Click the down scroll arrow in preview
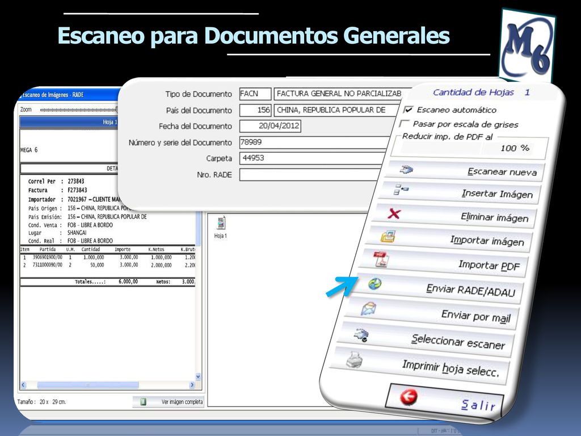Screen dimensions: 581x436 198,377
